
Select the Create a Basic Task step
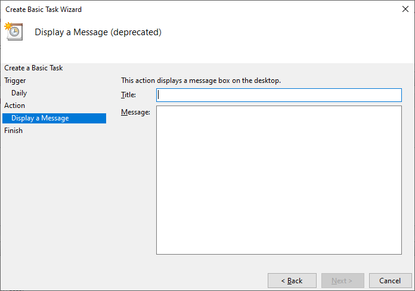[x=33, y=68]
